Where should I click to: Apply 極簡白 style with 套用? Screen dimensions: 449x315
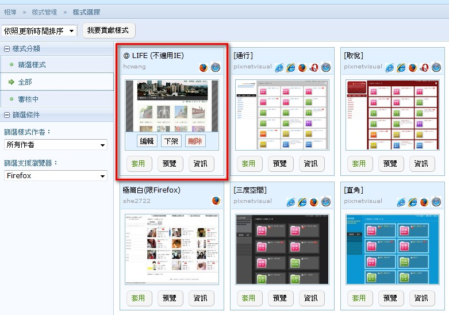139,298
